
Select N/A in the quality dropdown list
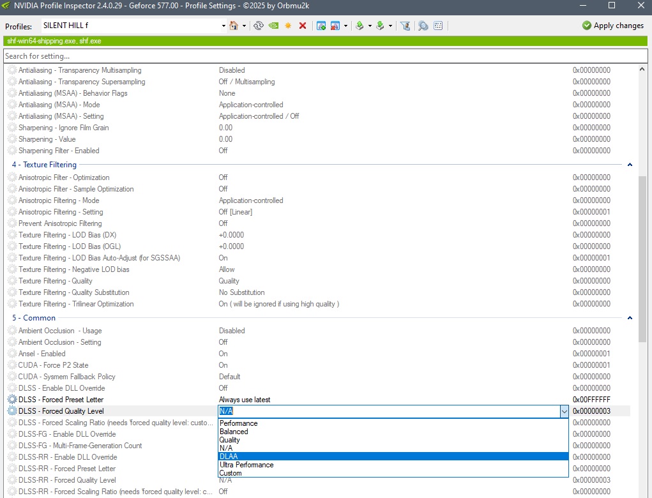point(393,448)
